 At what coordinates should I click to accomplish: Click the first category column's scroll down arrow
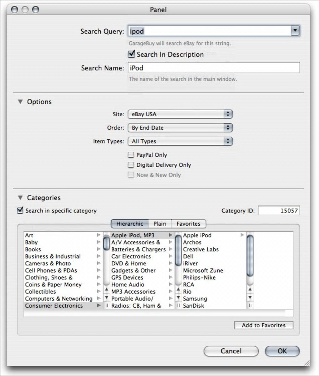(x=106, y=297)
